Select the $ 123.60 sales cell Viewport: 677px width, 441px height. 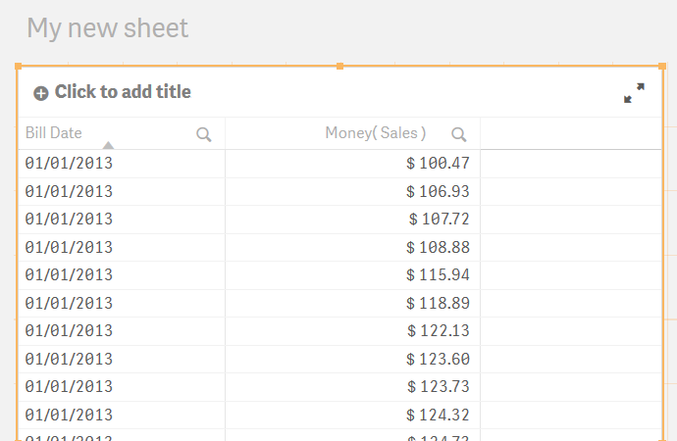pos(353,359)
